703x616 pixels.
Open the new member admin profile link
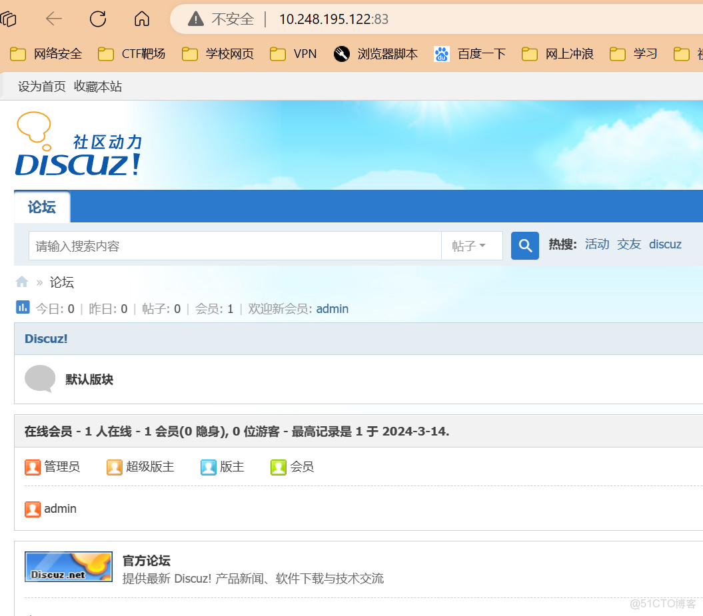point(333,309)
